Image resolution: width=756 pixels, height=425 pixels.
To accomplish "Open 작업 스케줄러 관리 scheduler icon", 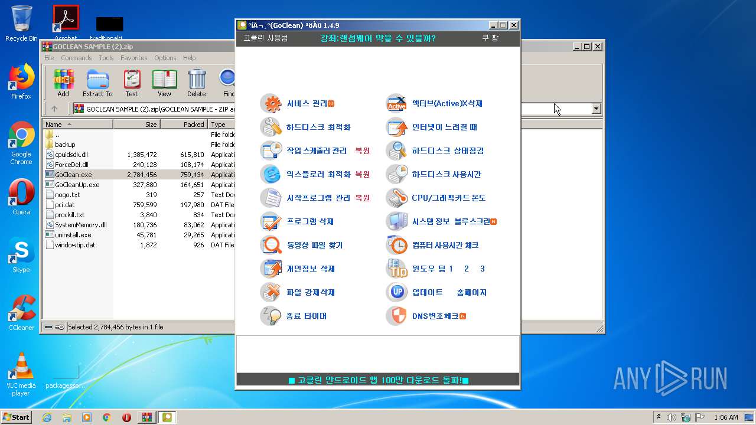I will [272, 151].
